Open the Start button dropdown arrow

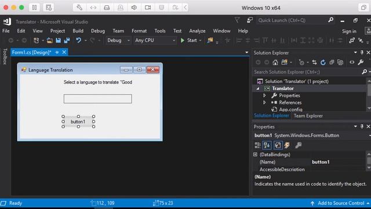click(200, 41)
